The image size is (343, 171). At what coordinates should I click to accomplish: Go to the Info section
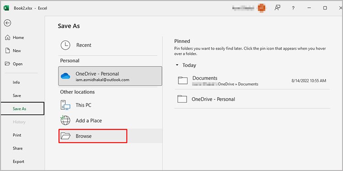click(16, 82)
